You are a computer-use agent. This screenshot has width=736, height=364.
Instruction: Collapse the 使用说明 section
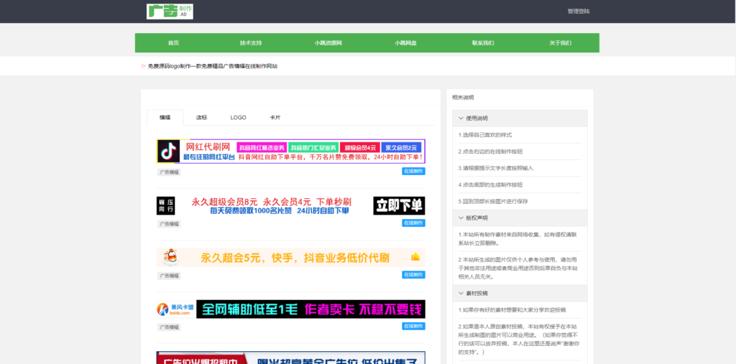tap(520, 118)
